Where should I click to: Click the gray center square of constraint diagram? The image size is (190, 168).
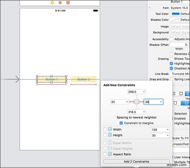tap(136, 102)
